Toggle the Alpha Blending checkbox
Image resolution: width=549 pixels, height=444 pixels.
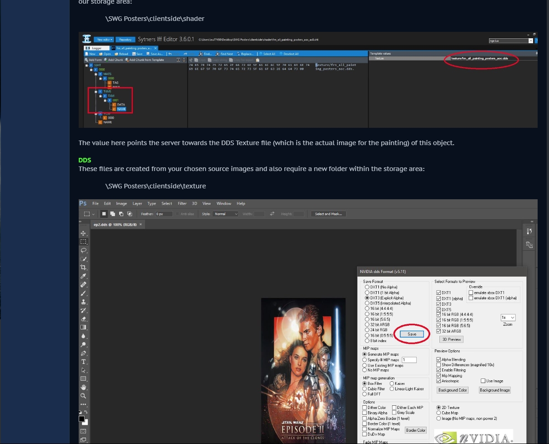pyautogui.click(x=438, y=359)
